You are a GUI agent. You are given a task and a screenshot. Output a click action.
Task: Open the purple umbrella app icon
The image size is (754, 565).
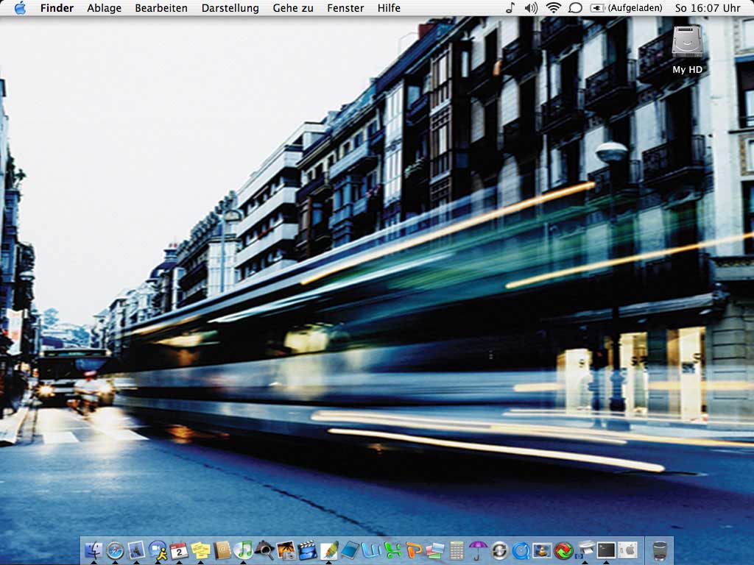(478, 550)
